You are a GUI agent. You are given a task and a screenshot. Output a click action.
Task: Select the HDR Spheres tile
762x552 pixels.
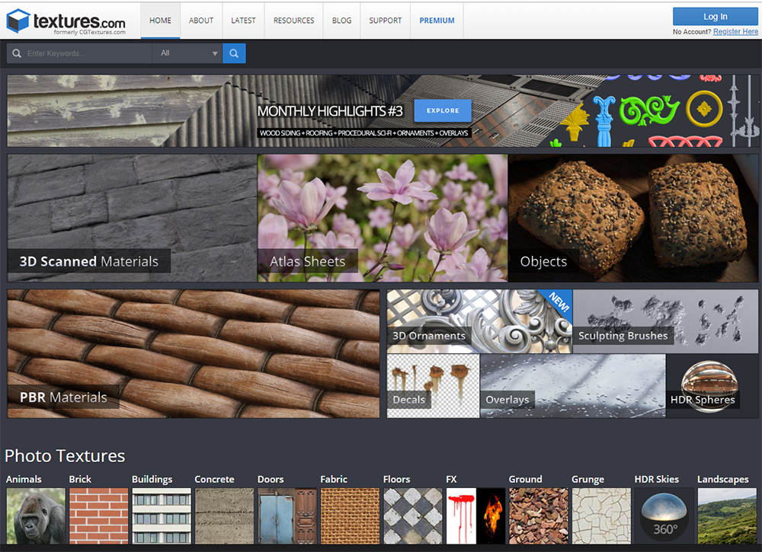coord(702,385)
